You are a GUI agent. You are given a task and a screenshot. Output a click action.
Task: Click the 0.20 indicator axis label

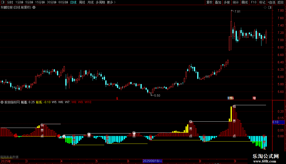point(281,112)
